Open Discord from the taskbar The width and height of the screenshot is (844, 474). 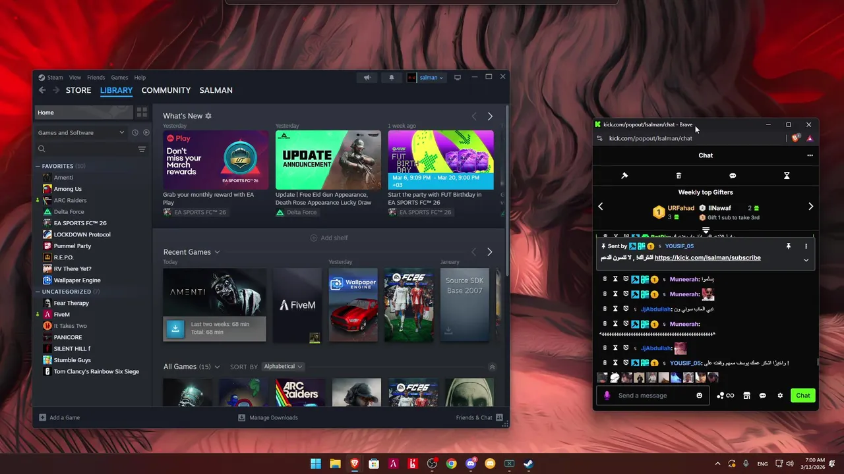pos(471,463)
